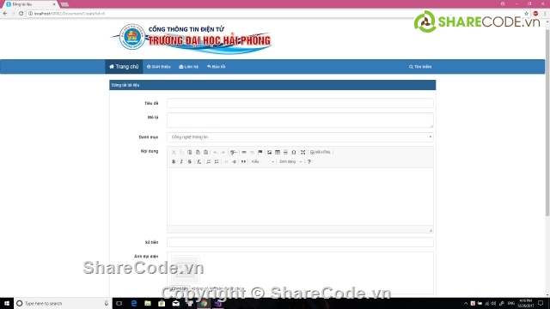Open a new browser tab
The height and width of the screenshot is (309, 550).
point(64,4)
